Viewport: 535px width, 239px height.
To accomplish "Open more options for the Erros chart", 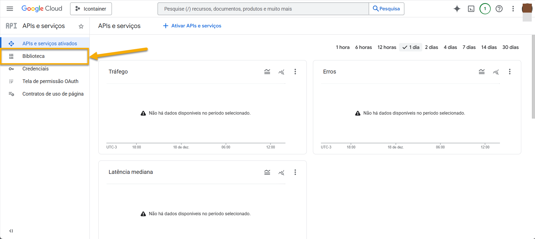I will tap(510, 72).
